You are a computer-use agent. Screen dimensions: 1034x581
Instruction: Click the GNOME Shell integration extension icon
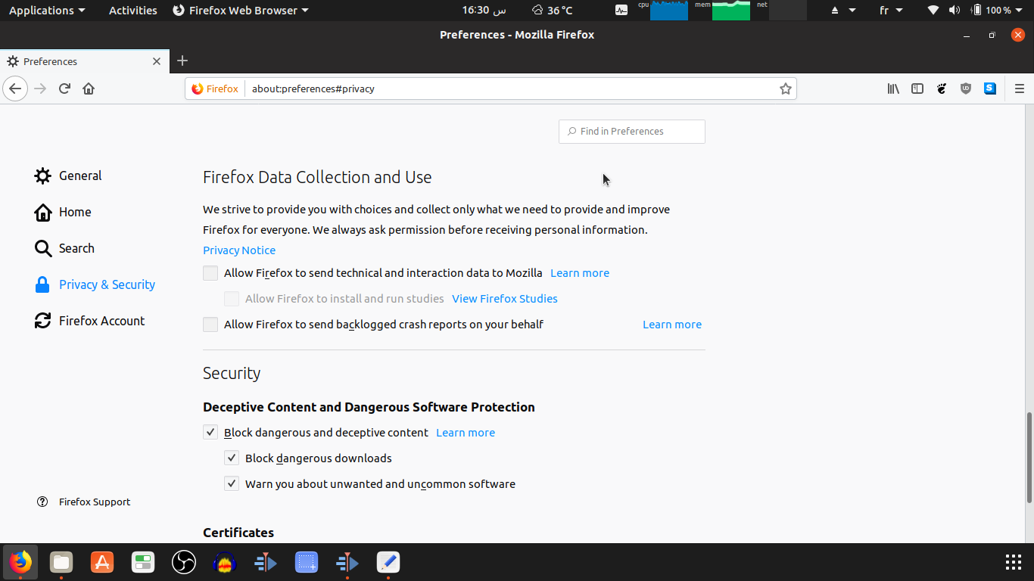[x=942, y=89]
